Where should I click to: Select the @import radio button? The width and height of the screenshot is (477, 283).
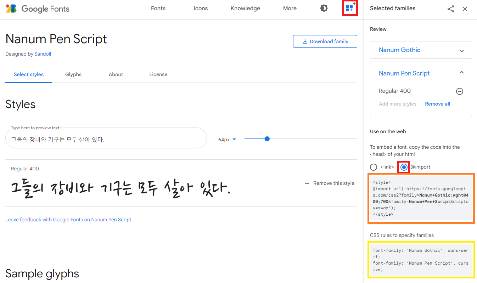click(x=404, y=167)
